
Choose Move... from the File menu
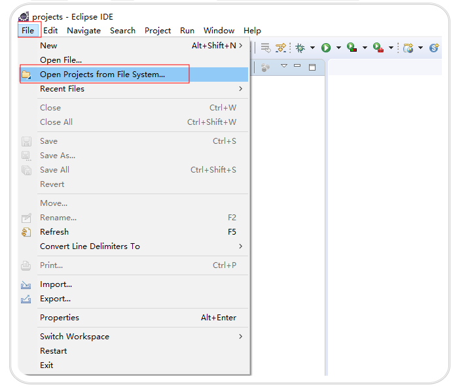point(134,203)
